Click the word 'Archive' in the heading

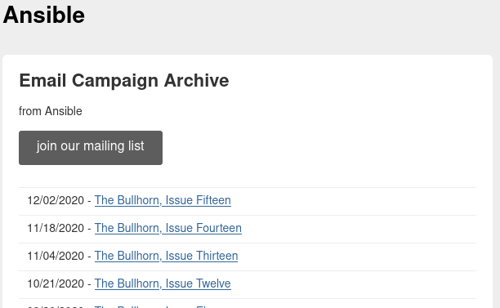[196, 80]
